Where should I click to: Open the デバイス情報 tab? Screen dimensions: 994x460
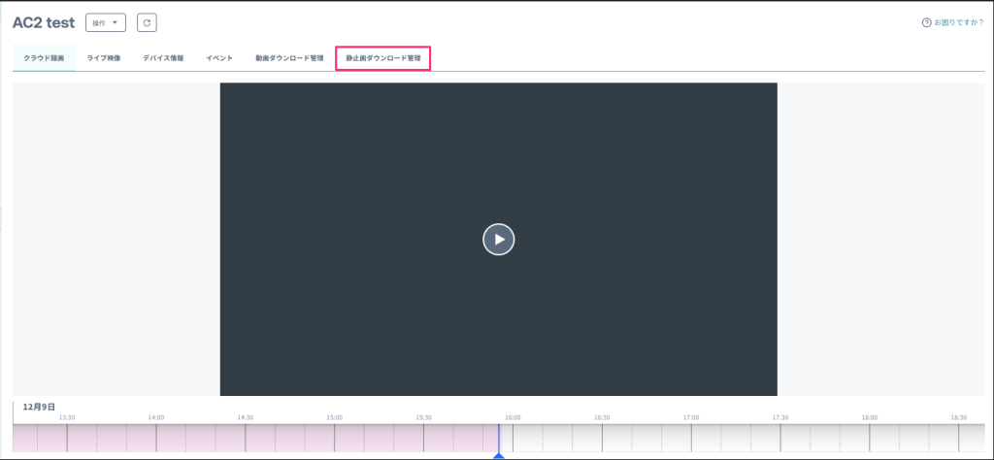pyautogui.click(x=163, y=58)
